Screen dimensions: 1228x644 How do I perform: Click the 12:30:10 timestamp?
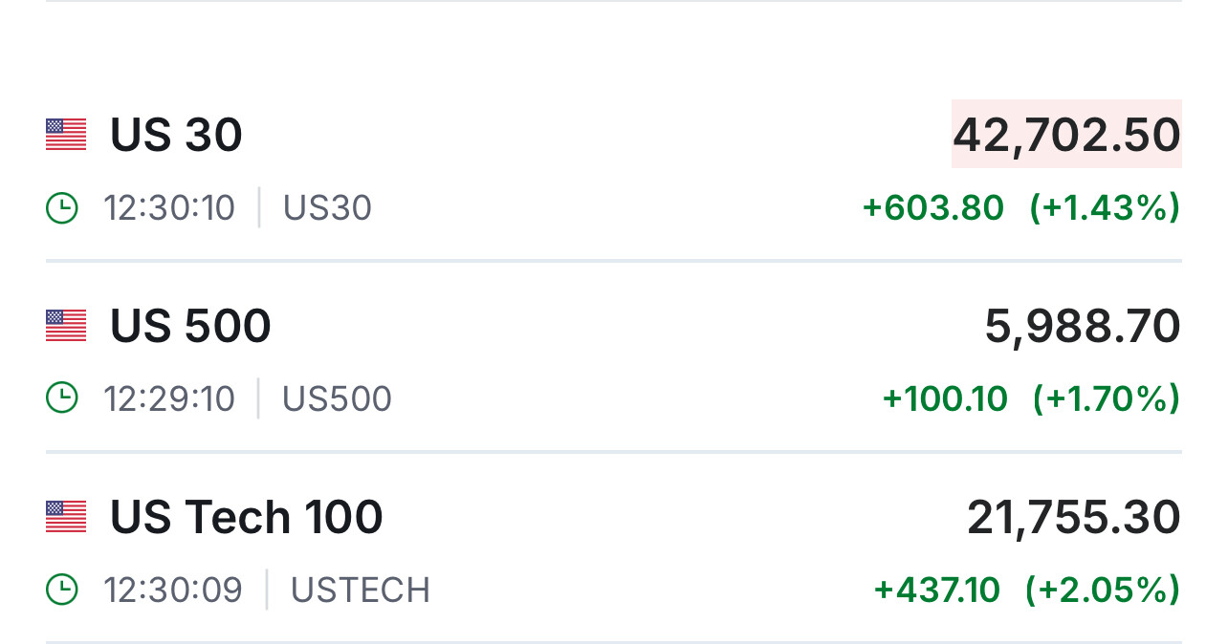(169, 207)
